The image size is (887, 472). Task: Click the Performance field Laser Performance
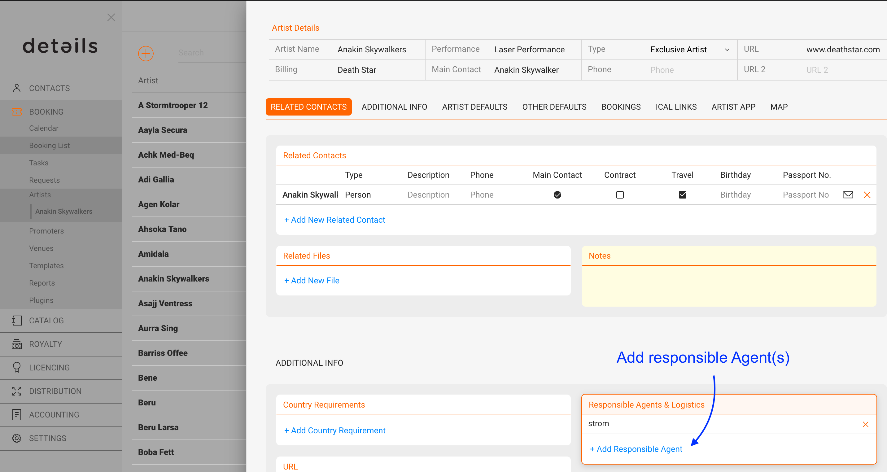click(x=535, y=50)
